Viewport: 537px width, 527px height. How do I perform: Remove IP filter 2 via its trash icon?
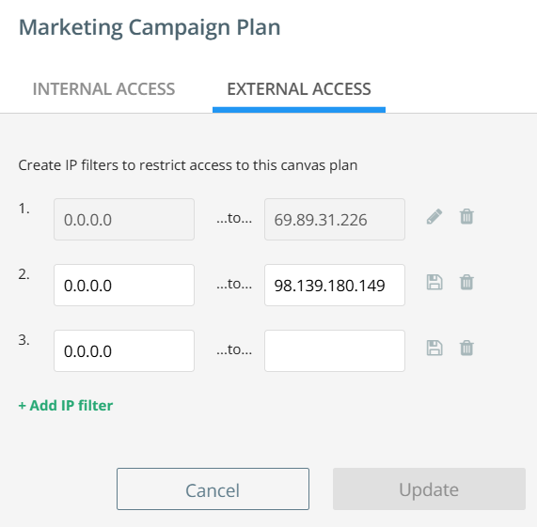click(x=466, y=283)
